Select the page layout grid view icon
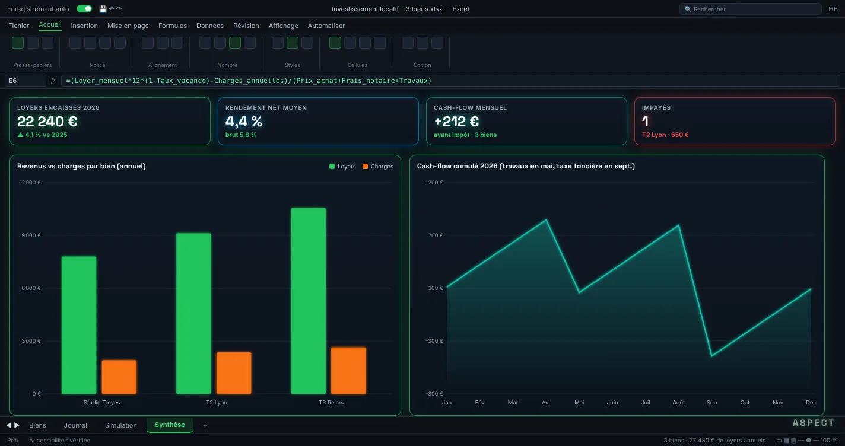 coord(786,441)
